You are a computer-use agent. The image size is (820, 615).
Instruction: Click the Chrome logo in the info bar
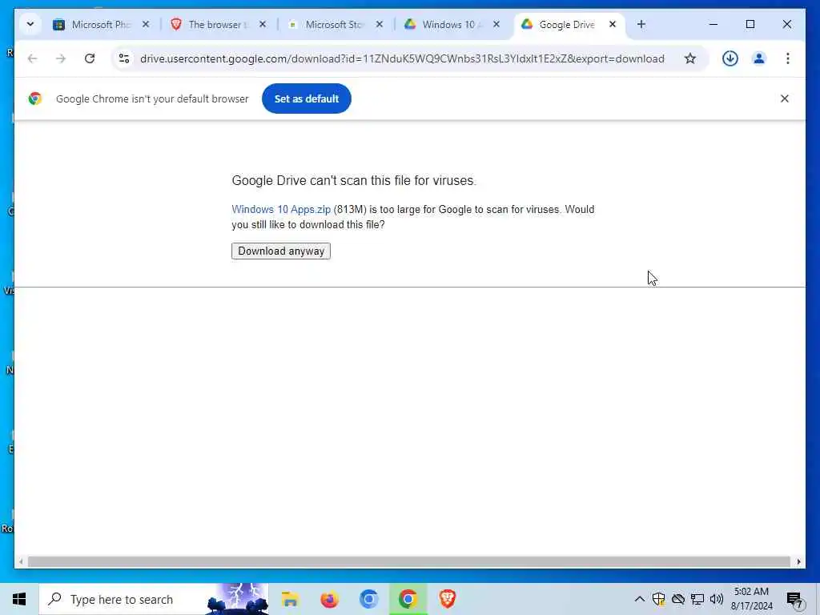[x=35, y=98]
